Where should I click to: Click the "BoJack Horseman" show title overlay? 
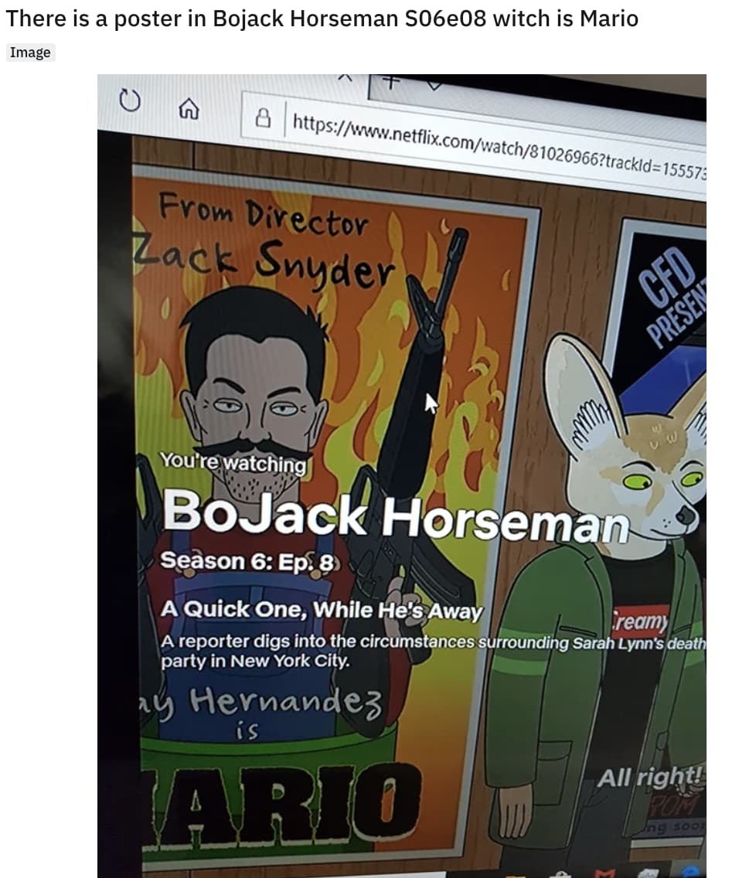point(394,512)
